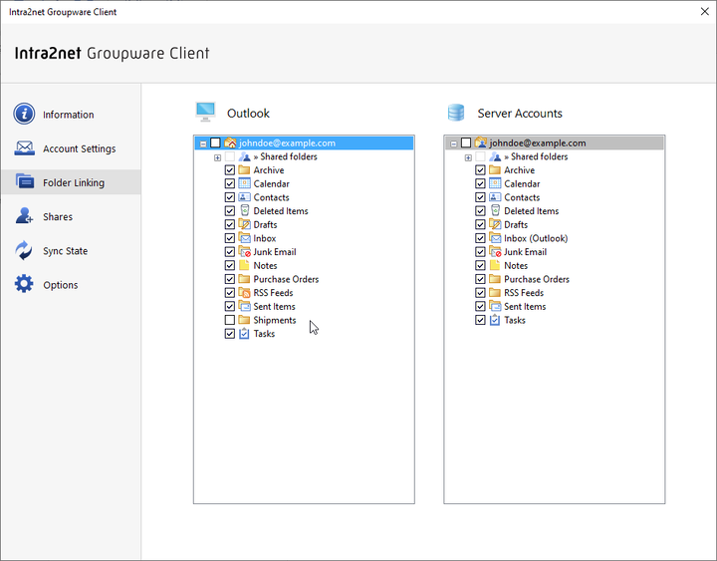
Task: Select Server Accounts Notes label
Action: pos(516,265)
